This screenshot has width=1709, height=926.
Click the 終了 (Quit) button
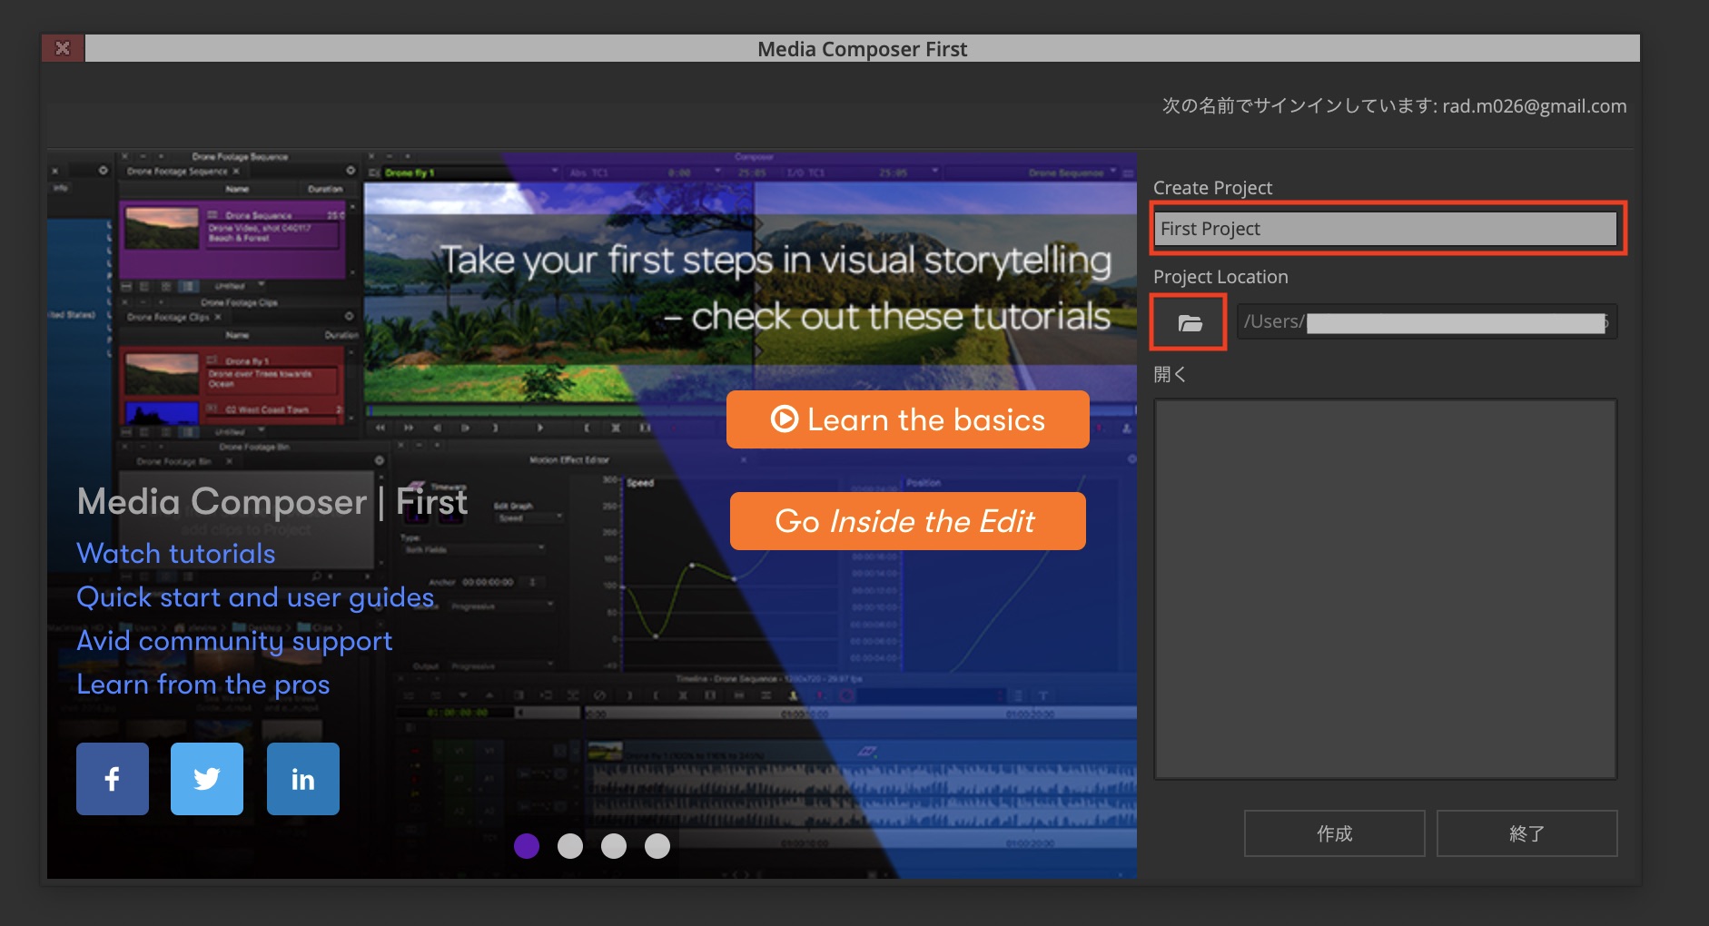click(1527, 833)
